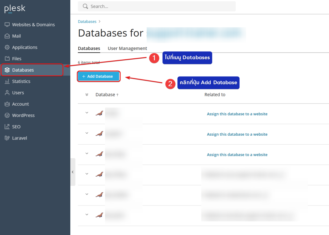Image resolution: width=329 pixels, height=235 pixels.
Task: Click the Statistics bar chart icon
Action: coord(7,81)
